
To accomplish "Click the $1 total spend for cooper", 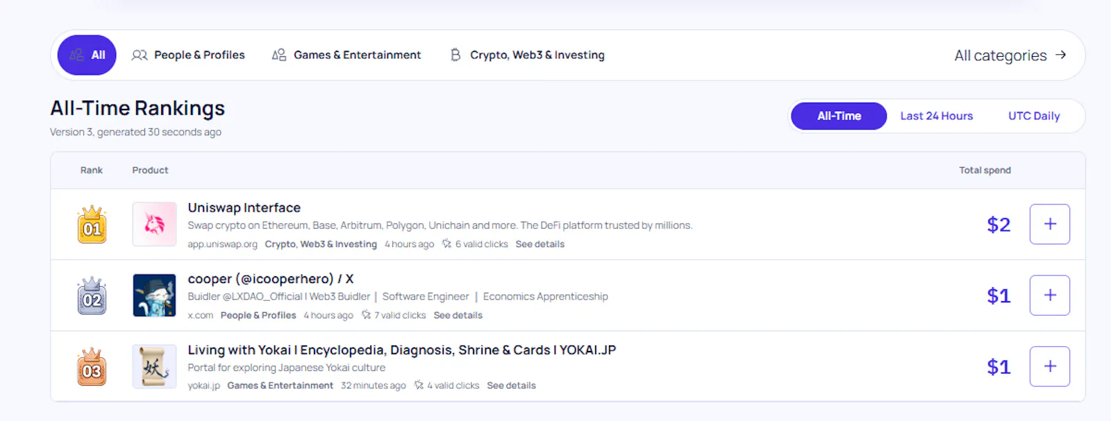I will (x=999, y=296).
